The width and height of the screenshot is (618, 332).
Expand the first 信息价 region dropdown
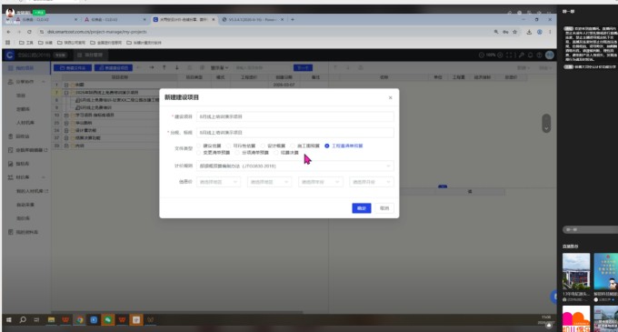(x=218, y=182)
